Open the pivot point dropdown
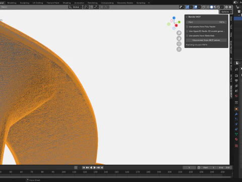This screenshot has height=182, width=242. [x=86, y=7]
